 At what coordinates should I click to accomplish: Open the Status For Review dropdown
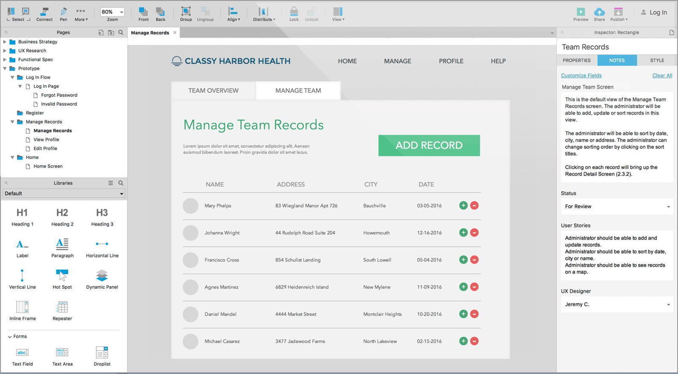coord(617,206)
